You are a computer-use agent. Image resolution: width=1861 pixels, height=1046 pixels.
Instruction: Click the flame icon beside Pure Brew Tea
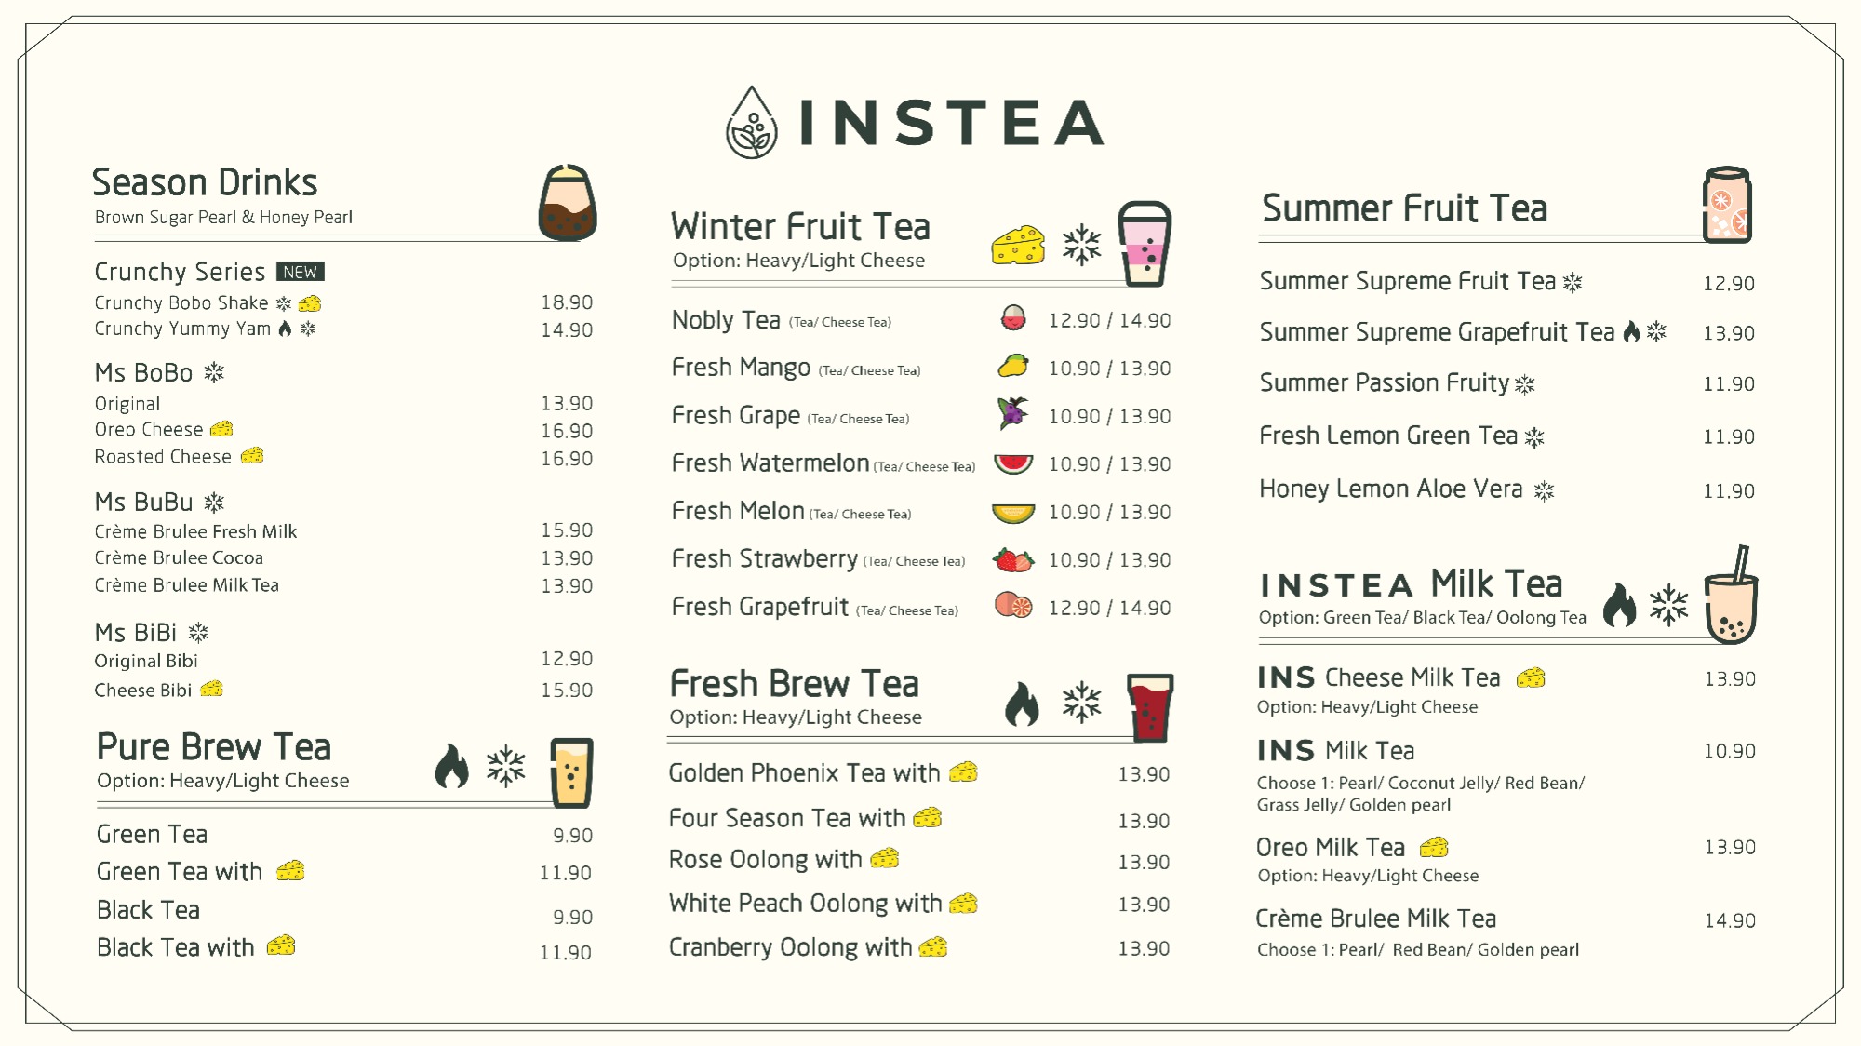tap(452, 766)
